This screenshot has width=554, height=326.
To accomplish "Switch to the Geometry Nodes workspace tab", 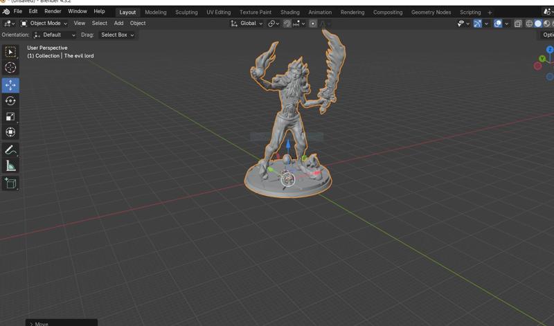I will 431,12.
